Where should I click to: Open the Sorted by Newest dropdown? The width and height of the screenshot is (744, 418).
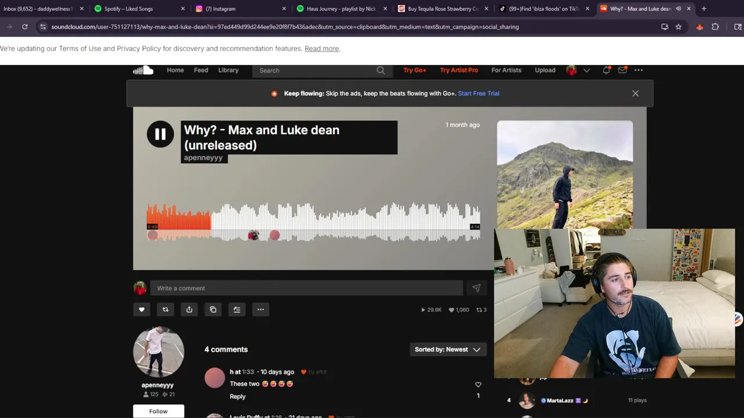point(448,349)
